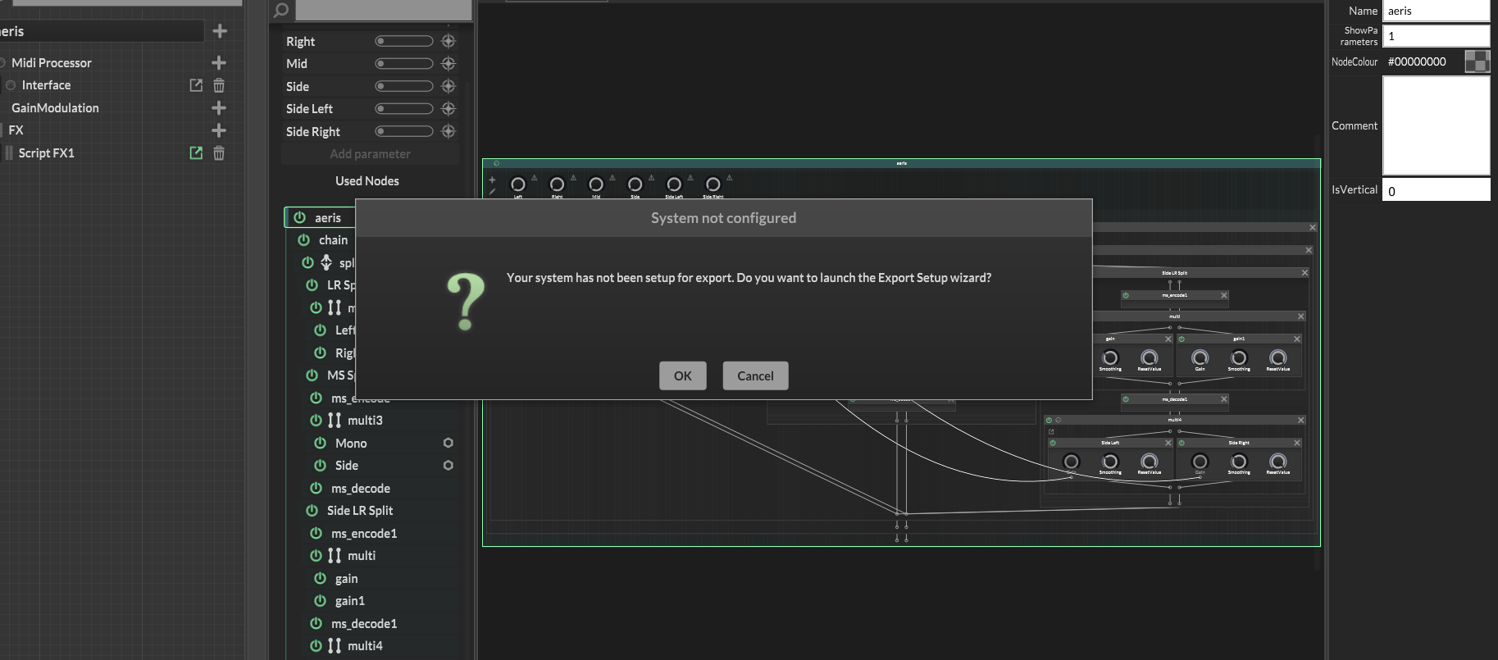This screenshot has height=660, width=1498.
Task: Click the Add parameter button
Action: (x=371, y=154)
